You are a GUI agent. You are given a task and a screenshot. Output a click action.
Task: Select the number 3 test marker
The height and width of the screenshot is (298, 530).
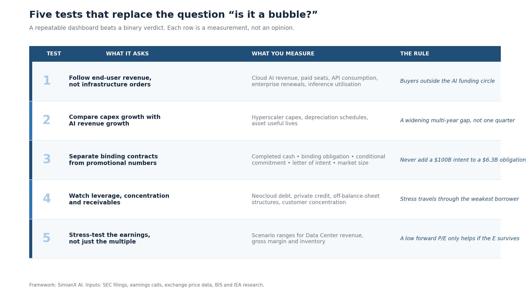coord(47,160)
